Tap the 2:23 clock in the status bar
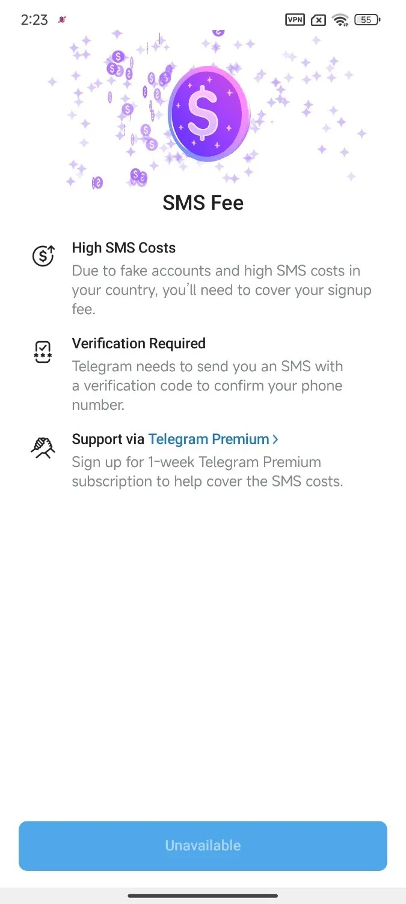 tap(34, 20)
